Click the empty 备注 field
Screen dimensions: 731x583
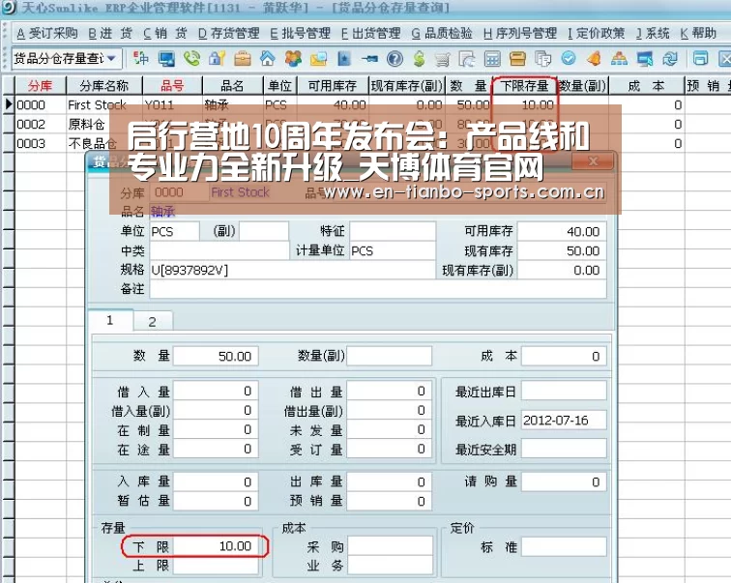click(378, 289)
